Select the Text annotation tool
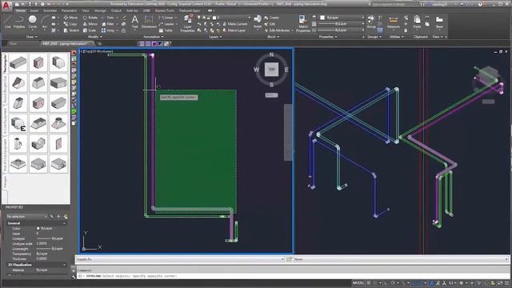The image size is (512, 288). [x=134, y=22]
